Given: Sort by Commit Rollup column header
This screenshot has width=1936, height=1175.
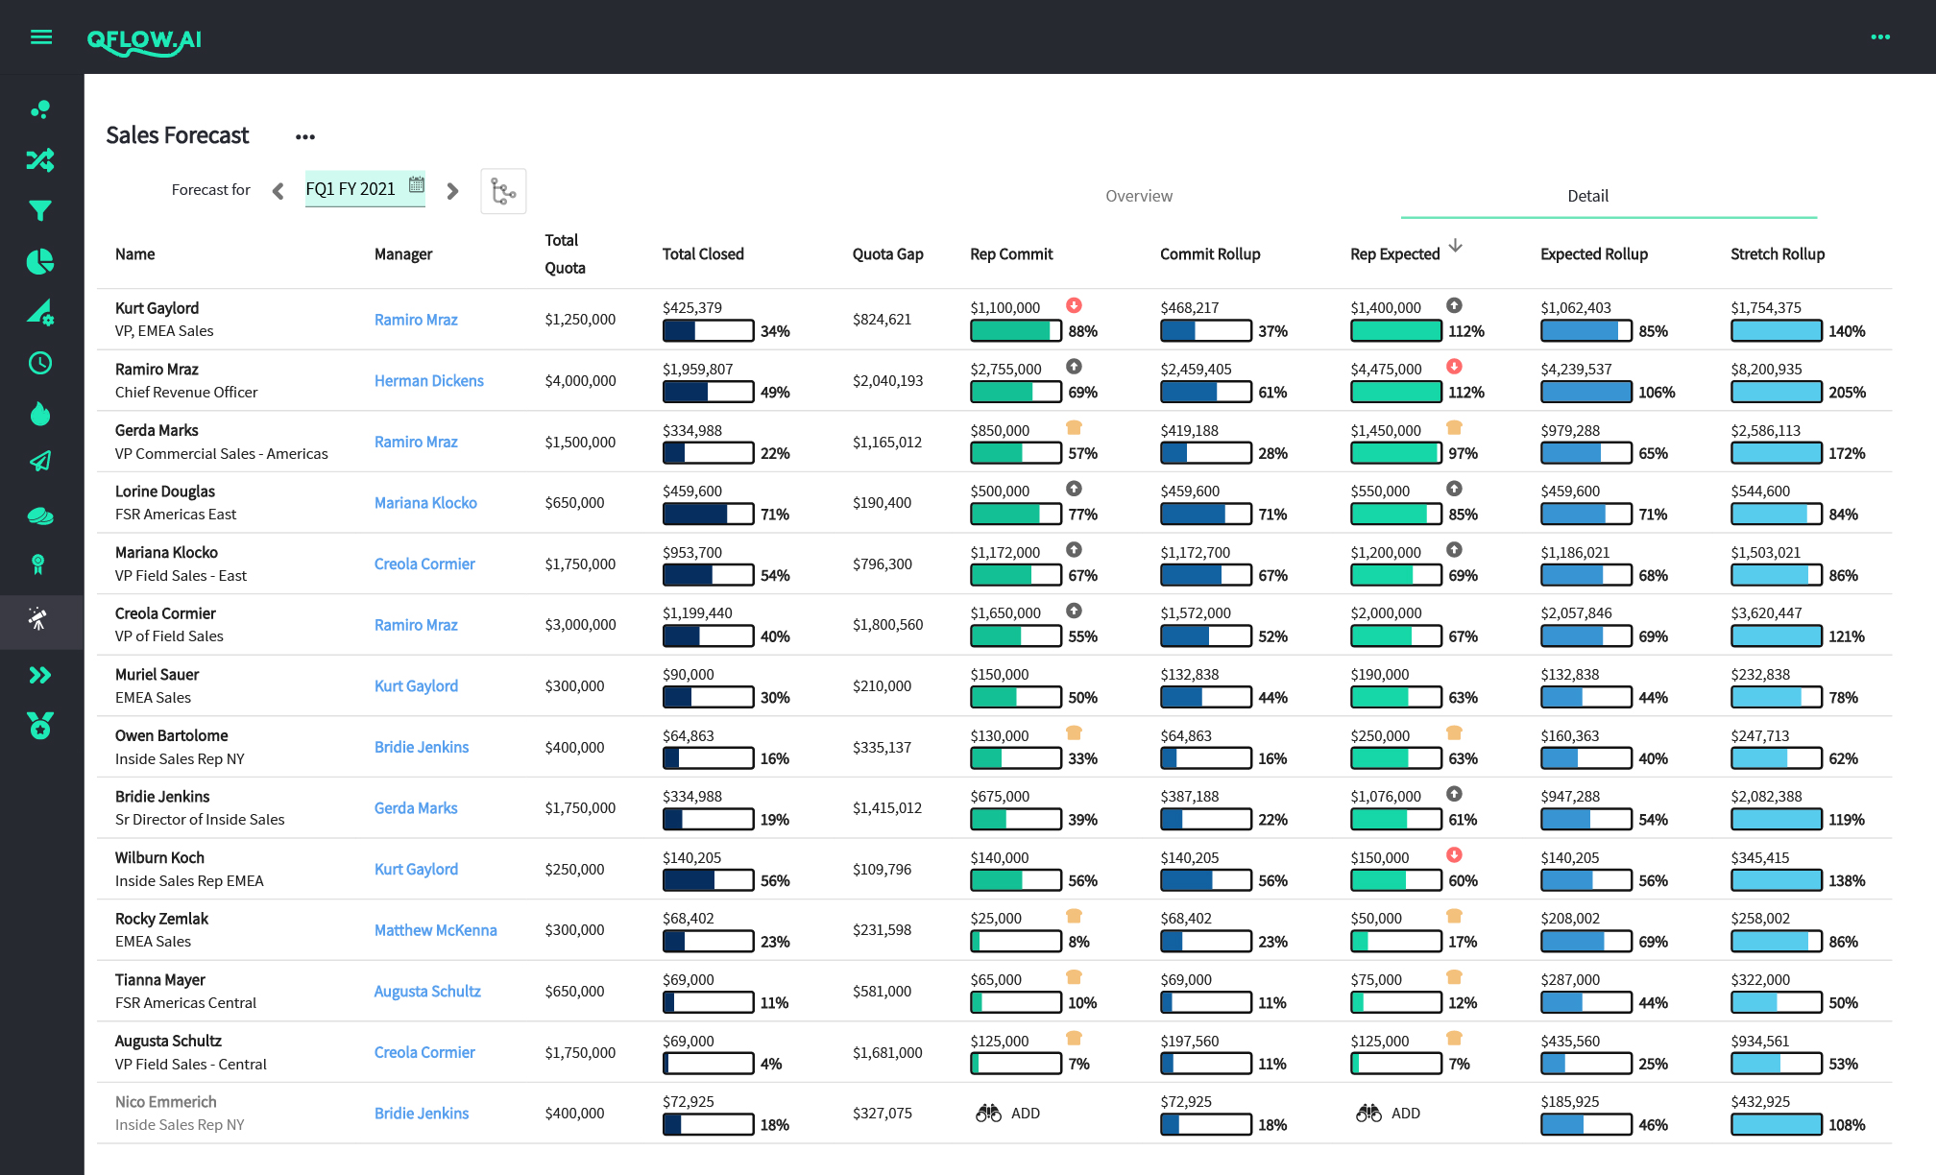Looking at the screenshot, I should 1210,254.
